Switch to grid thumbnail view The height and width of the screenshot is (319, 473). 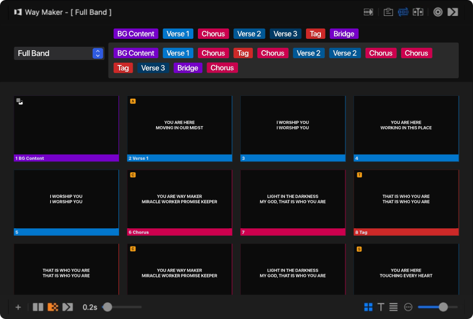tap(368, 307)
